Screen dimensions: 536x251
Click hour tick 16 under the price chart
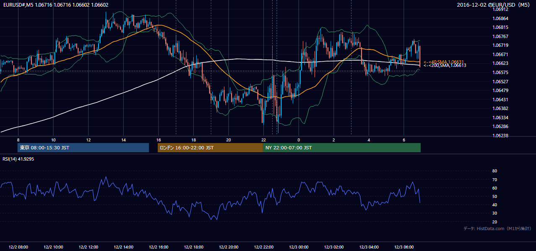point(159,140)
